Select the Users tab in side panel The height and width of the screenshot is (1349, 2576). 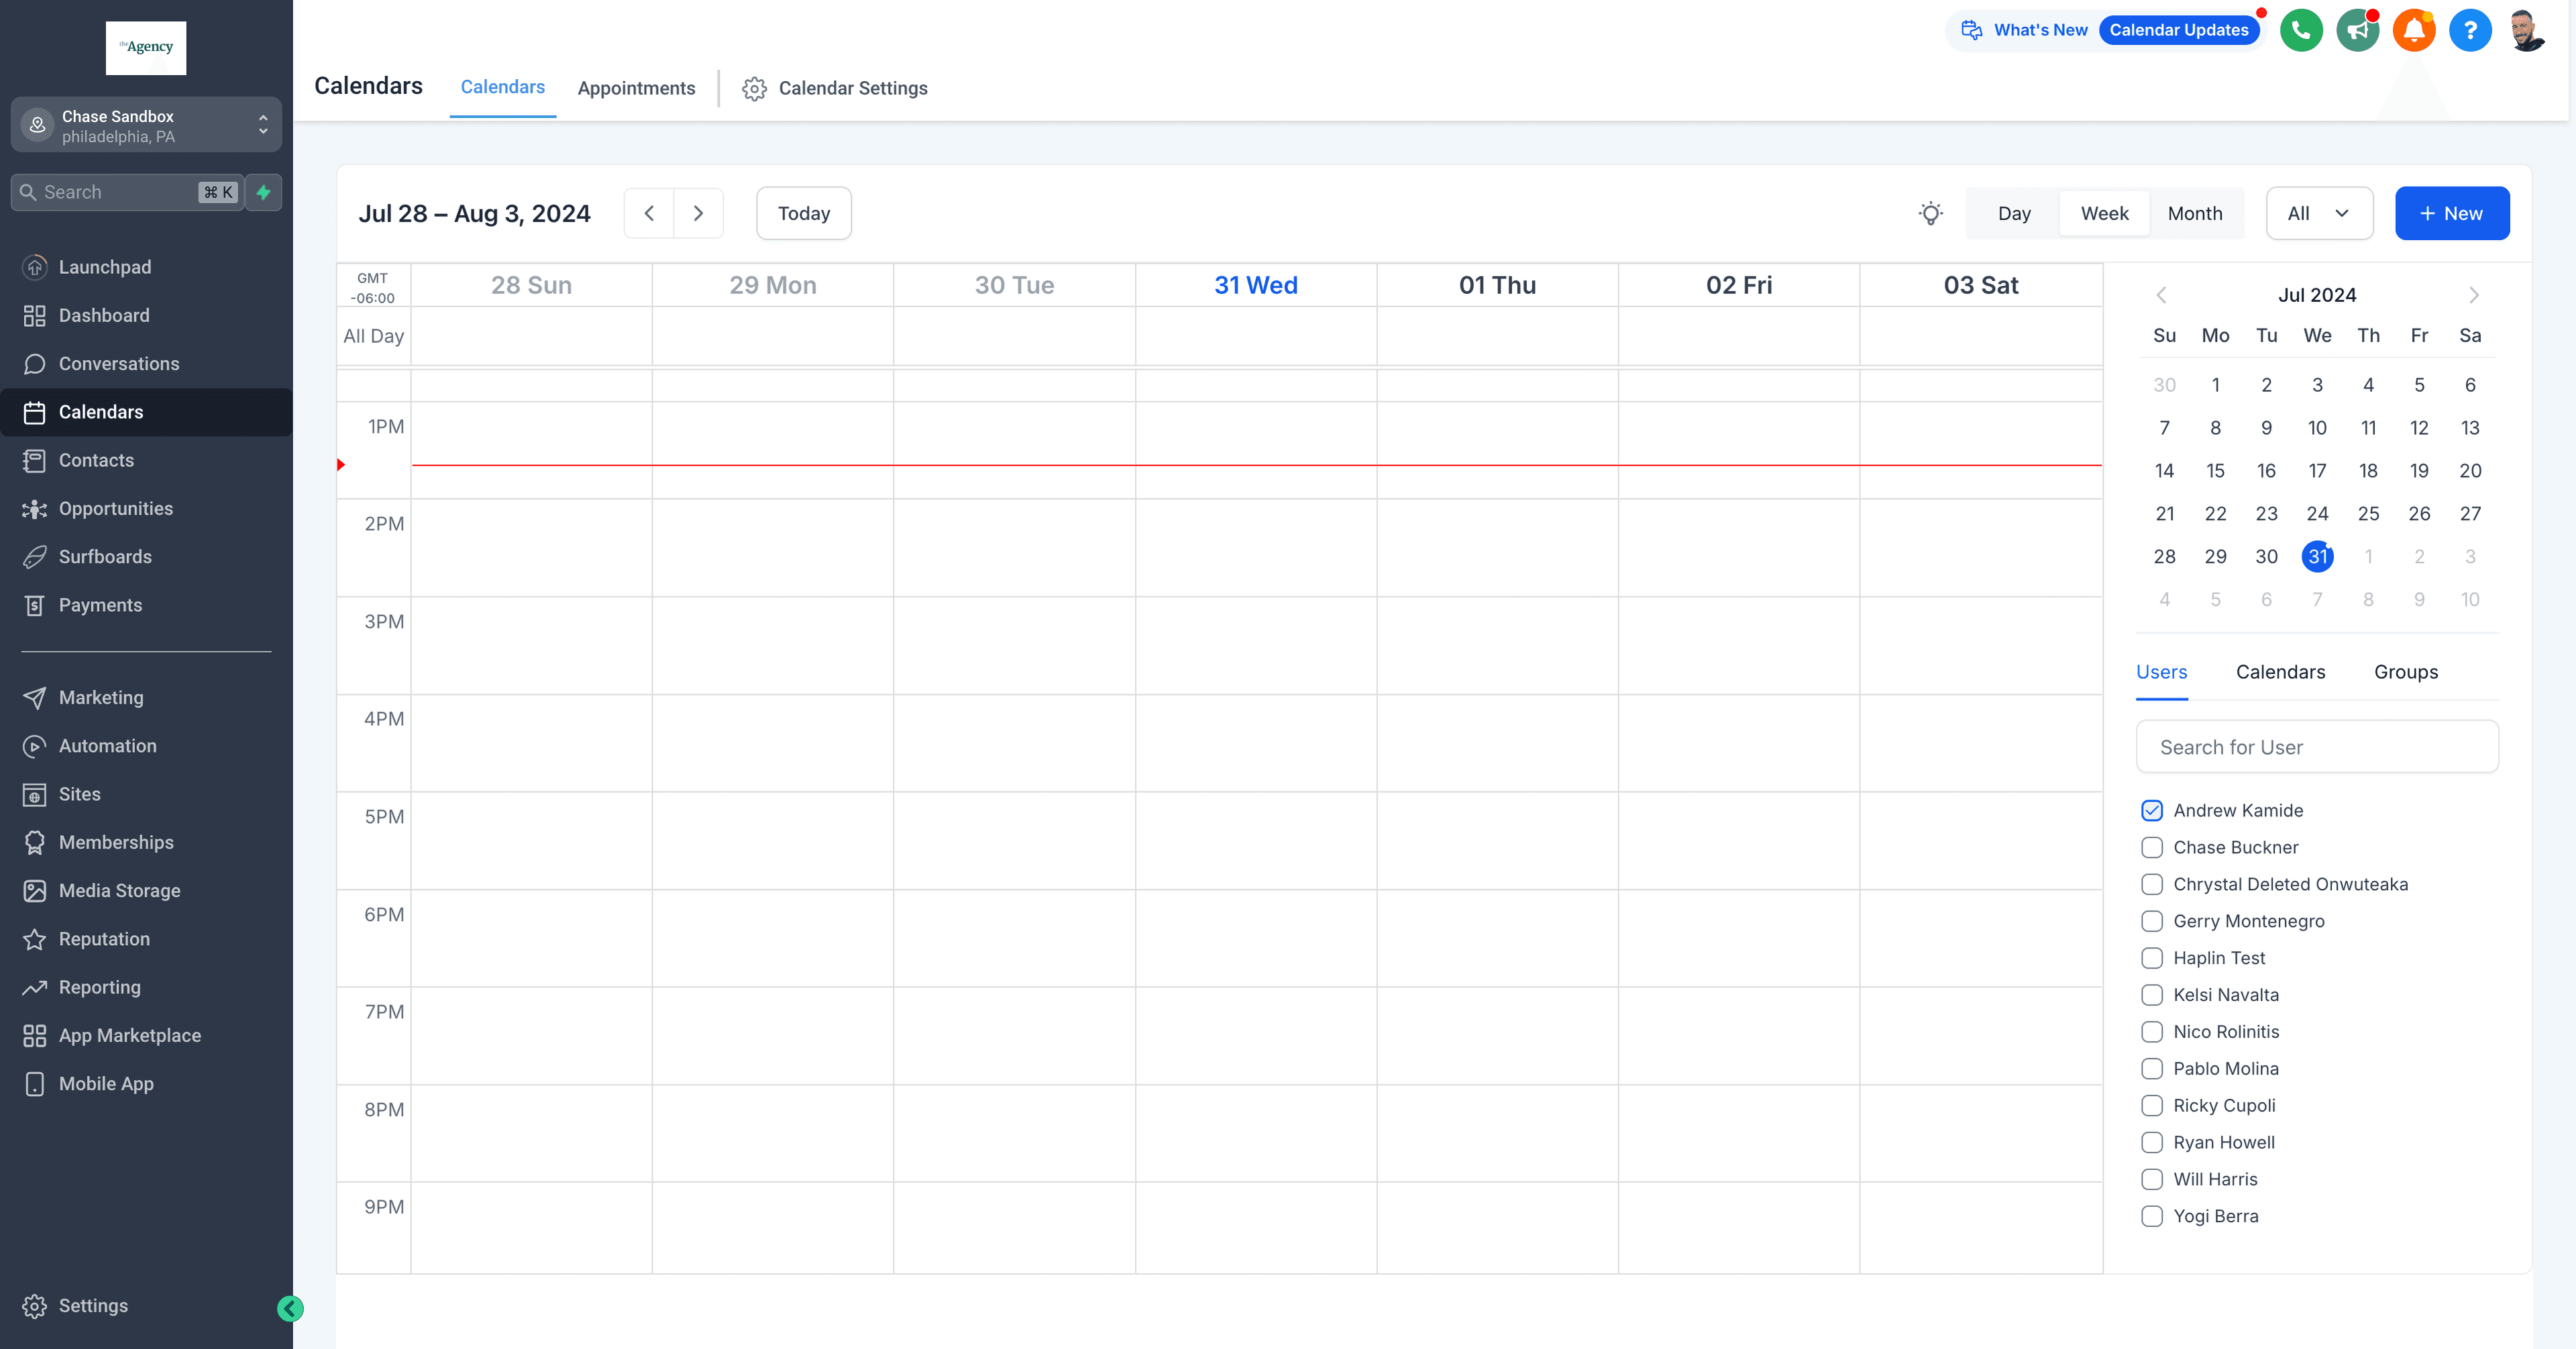click(x=2161, y=672)
